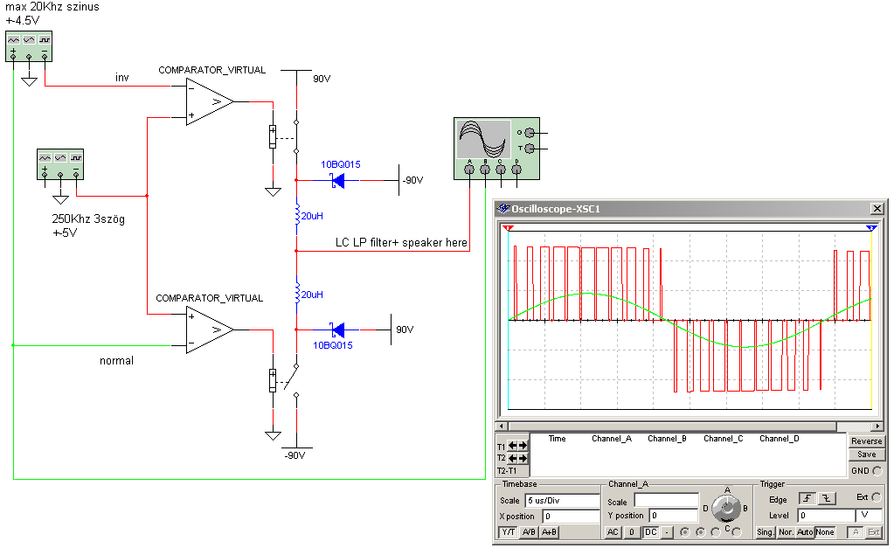Set trigger mode to Auto
This screenshot has width=894, height=555.
(x=805, y=532)
